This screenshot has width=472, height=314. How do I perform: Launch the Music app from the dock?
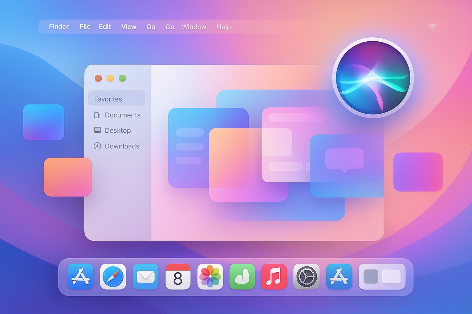274,277
